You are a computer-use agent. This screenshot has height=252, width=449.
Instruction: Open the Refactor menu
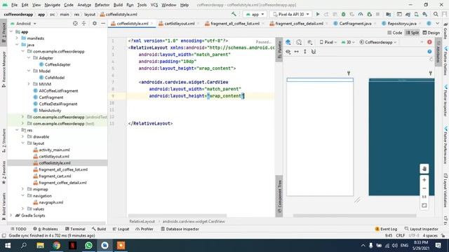[x=102, y=5]
